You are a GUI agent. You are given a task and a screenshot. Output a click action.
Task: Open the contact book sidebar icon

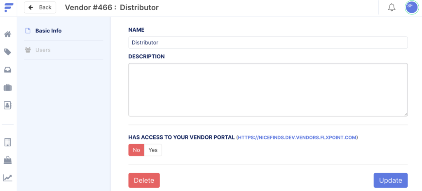(x=7, y=105)
